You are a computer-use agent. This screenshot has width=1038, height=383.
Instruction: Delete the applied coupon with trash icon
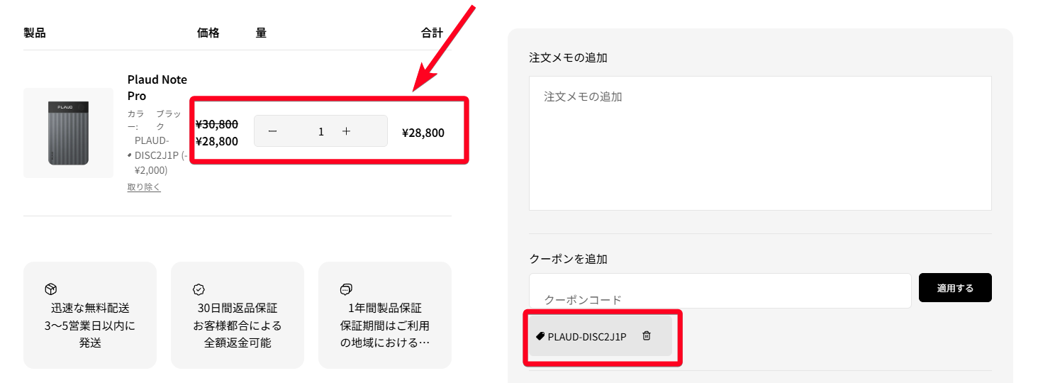647,336
